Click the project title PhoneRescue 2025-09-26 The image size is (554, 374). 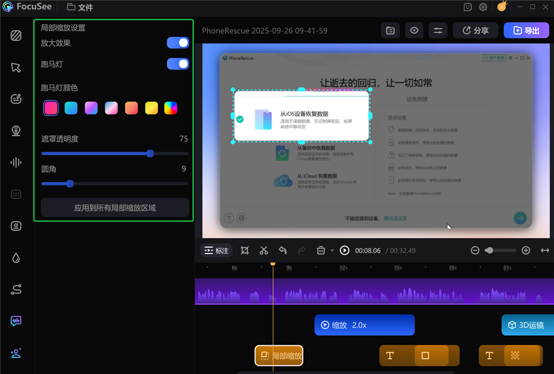(265, 31)
